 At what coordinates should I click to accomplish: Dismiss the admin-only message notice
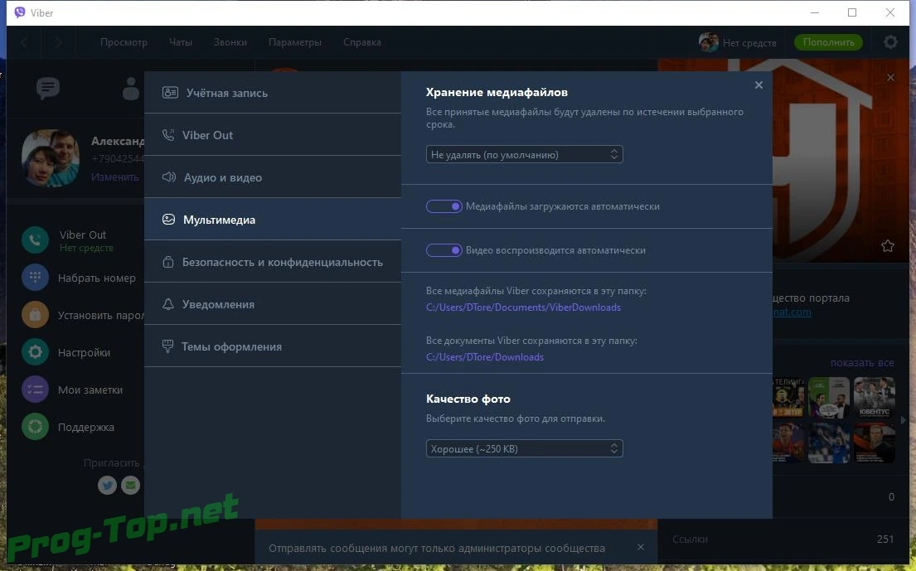(x=640, y=547)
